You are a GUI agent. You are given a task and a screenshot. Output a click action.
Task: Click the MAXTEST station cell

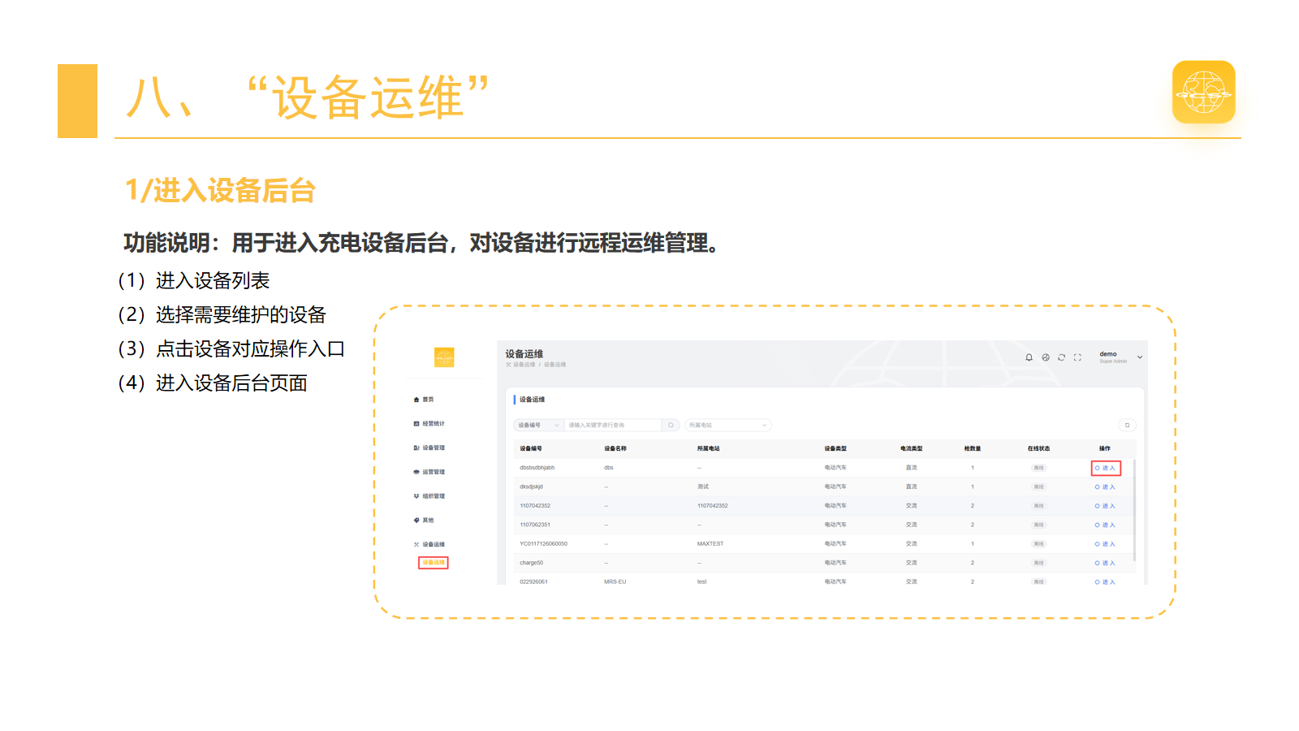710,544
